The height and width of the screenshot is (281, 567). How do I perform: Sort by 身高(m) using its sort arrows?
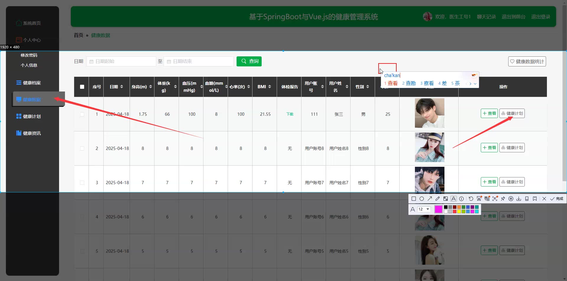click(151, 87)
